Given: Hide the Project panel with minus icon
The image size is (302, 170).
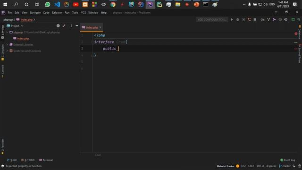Looking at the screenshot, I should pos(77,25).
